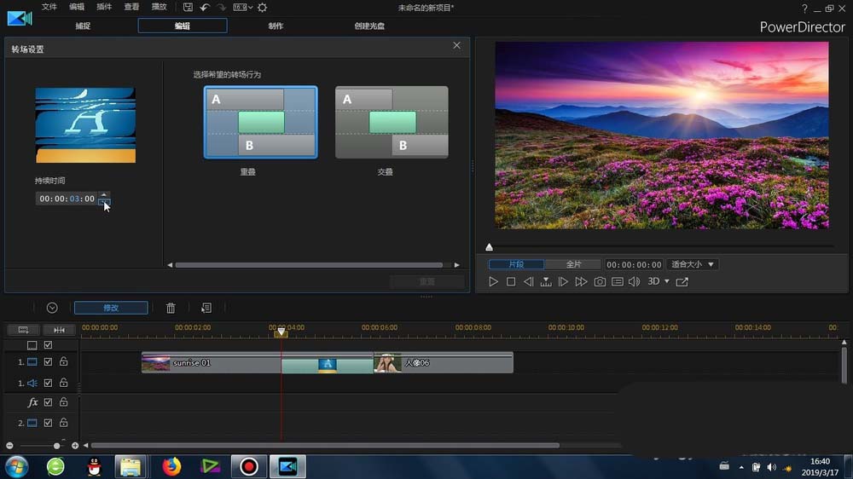Lock audio track 1

coord(64,383)
